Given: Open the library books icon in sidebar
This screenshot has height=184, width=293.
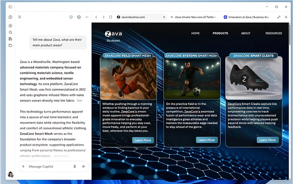Looking at the screenshot, I should coord(11,39).
